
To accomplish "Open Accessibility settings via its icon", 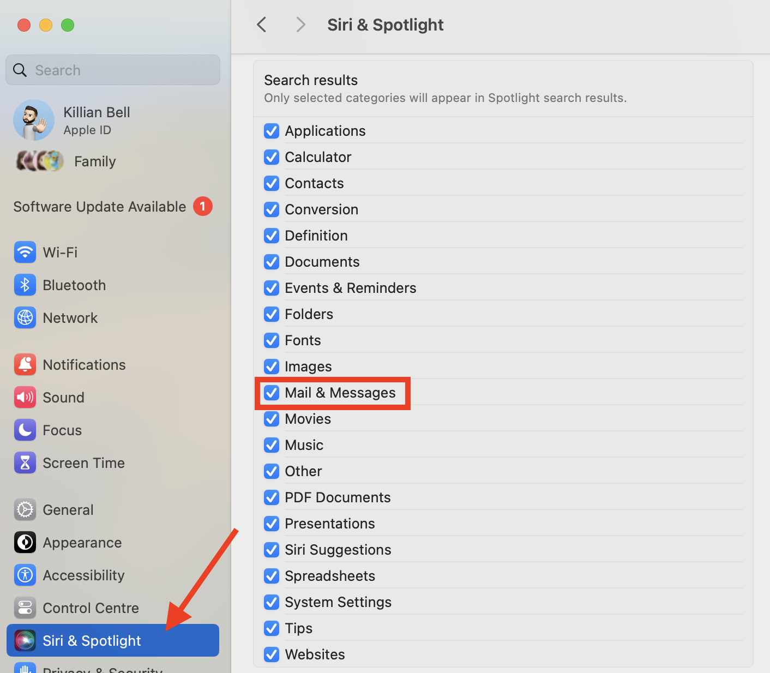I will pyautogui.click(x=25, y=575).
